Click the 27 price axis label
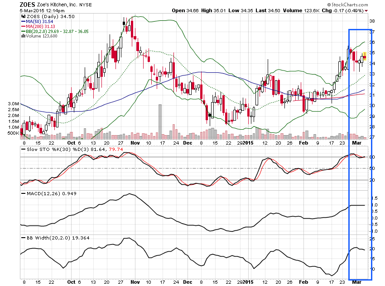 (x=372, y=137)
